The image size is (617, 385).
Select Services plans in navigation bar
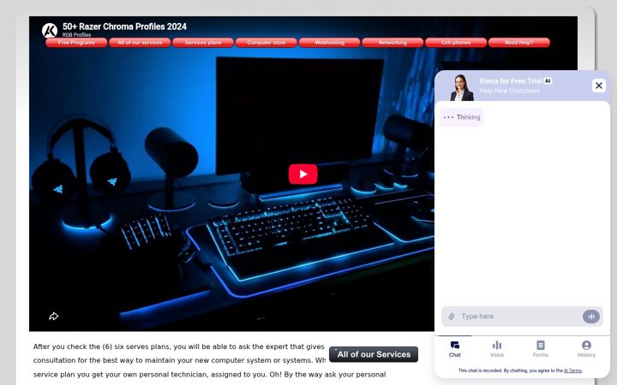[203, 43]
